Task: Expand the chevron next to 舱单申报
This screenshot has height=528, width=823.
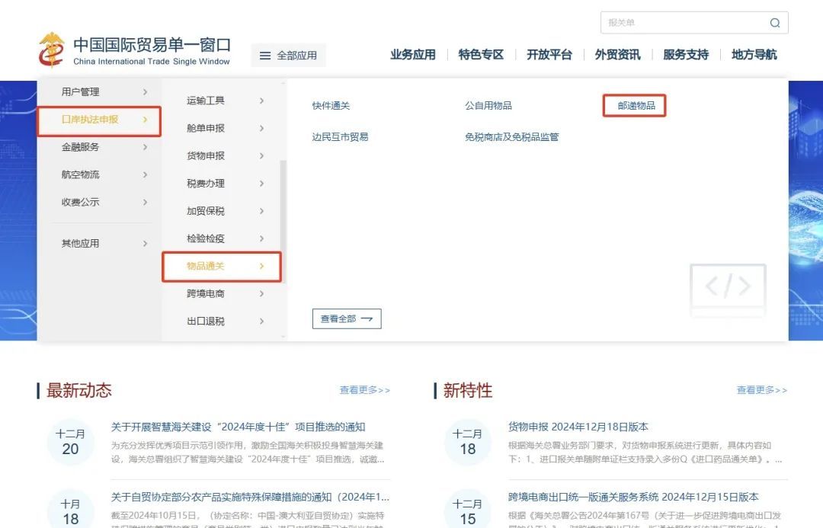Action: [261, 128]
